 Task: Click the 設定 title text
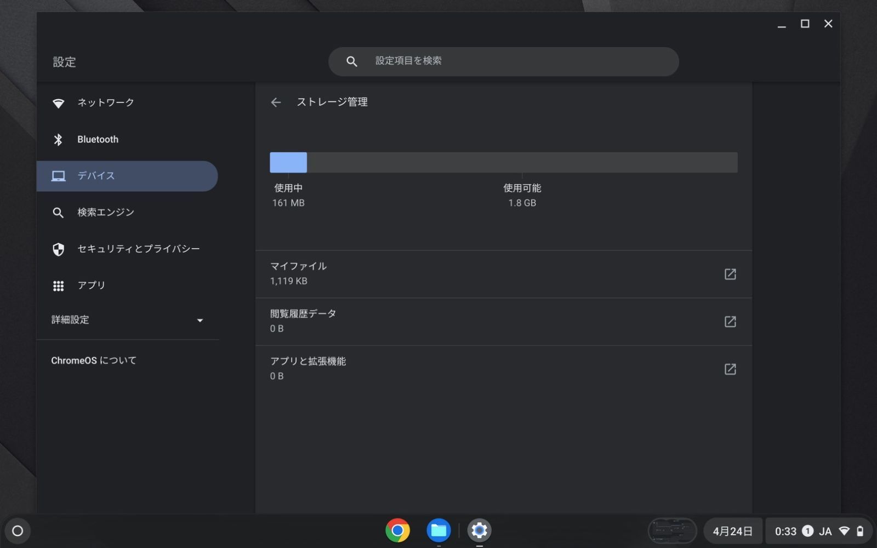click(x=64, y=62)
